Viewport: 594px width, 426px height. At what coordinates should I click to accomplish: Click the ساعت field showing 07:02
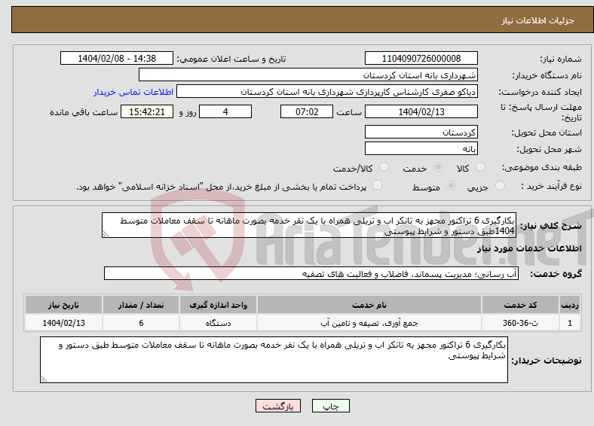307,111
